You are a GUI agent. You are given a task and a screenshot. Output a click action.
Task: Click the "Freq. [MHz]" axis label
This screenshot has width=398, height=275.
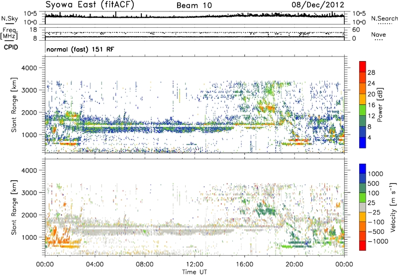pos(9,34)
